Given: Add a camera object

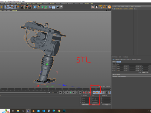Looking at the screenshot, I should (57, 7).
